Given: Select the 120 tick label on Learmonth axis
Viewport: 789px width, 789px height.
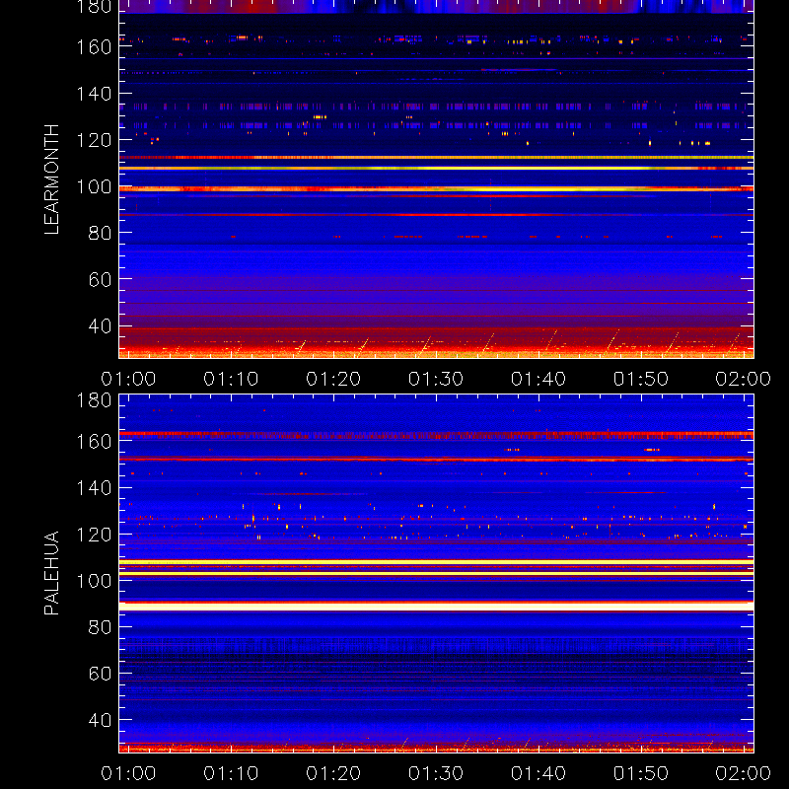Looking at the screenshot, I should tap(94, 140).
